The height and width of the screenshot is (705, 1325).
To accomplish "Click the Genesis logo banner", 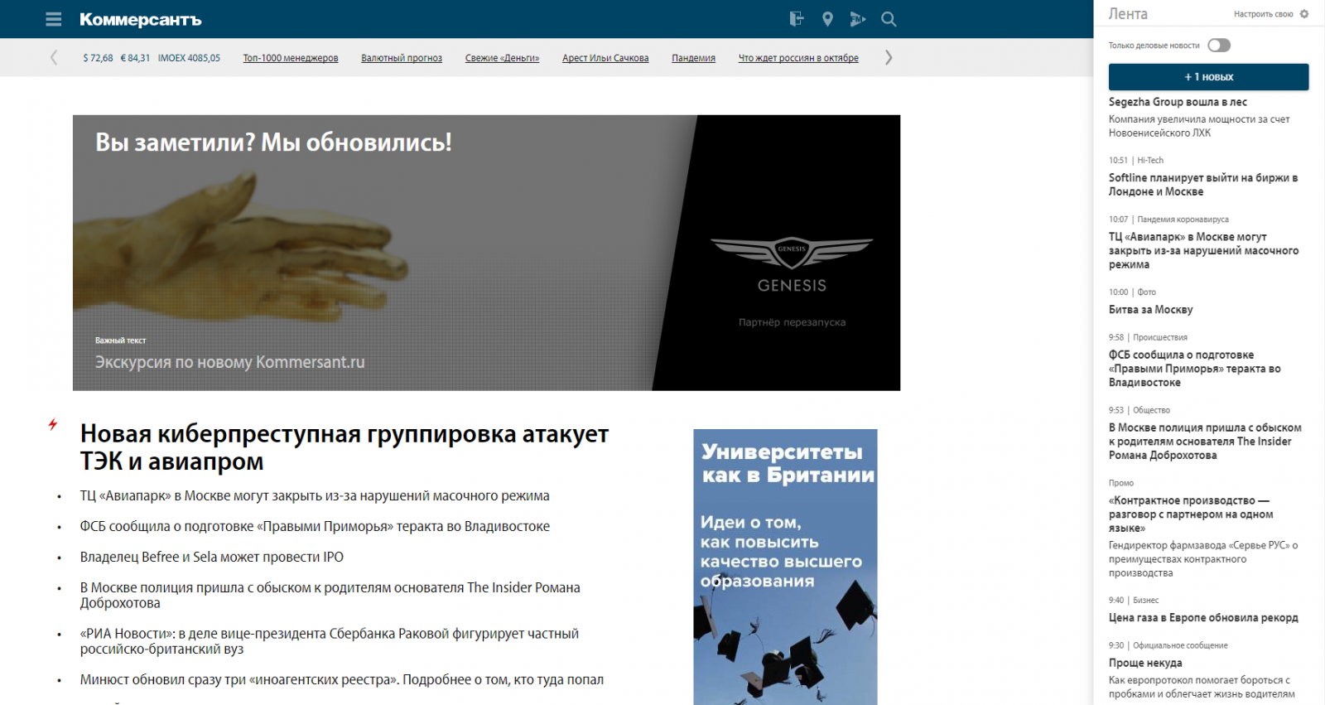I will (792, 265).
